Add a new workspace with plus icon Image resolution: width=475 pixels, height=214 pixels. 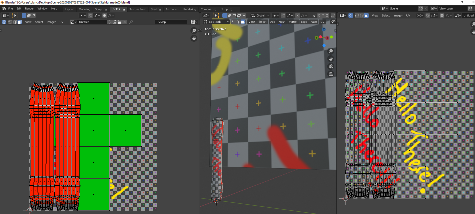(x=238, y=9)
